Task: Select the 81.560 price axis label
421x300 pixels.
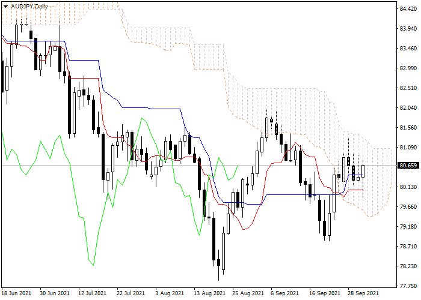Action: [x=408, y=127]
